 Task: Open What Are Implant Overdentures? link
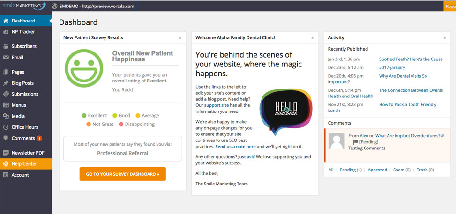[x=407, y=136]
